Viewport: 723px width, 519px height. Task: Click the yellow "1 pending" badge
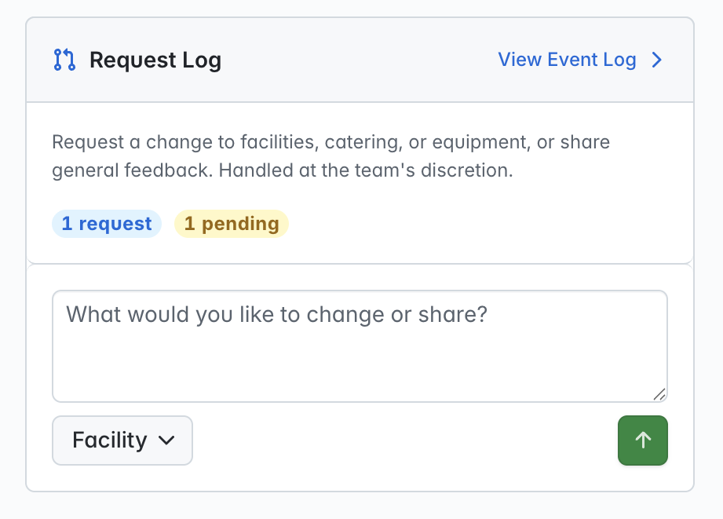click(x=232, y=224)
